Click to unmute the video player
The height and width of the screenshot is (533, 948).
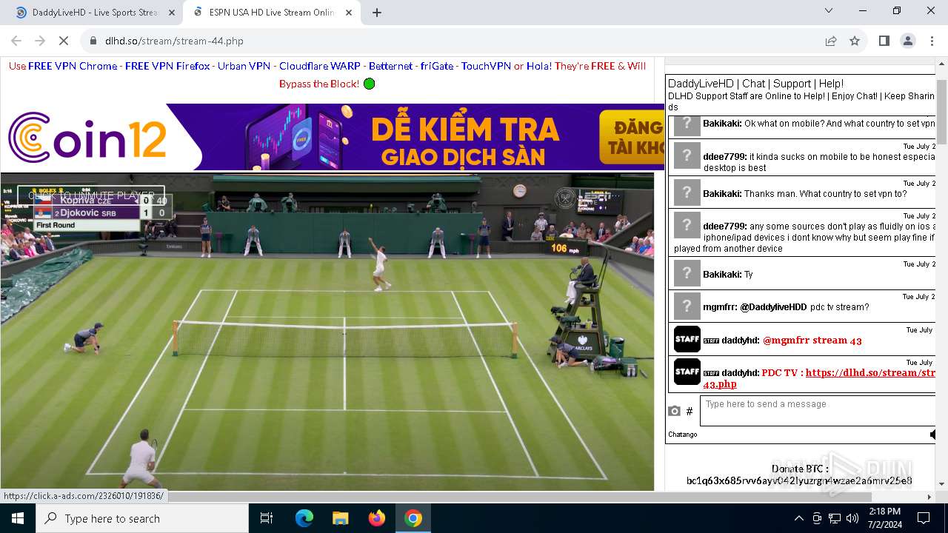coord(91,195)
